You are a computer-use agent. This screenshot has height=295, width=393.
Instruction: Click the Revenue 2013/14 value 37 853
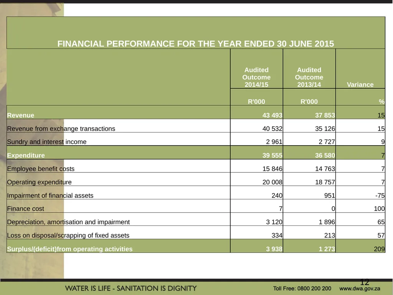click(x=325, y=115)
